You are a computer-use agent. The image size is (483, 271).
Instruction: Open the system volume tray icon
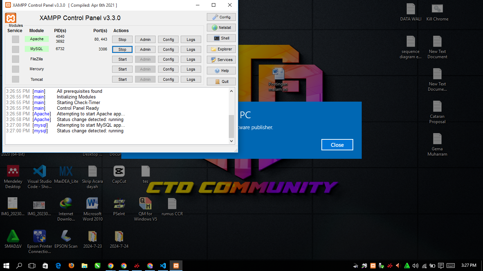[x=415, y=266]
